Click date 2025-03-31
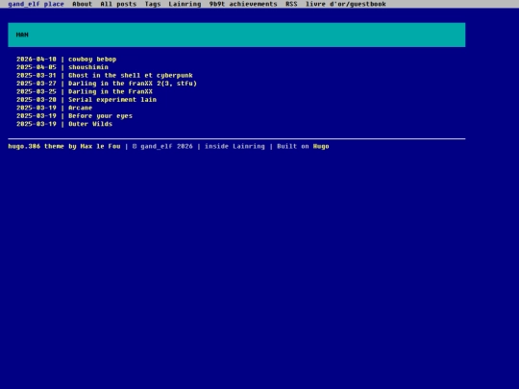The height and width of the screenshot is (389, 519). coord(37,76)
